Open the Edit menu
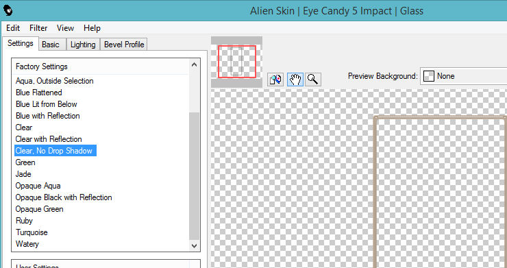This screenshot has height=268, width=507. 13,28
